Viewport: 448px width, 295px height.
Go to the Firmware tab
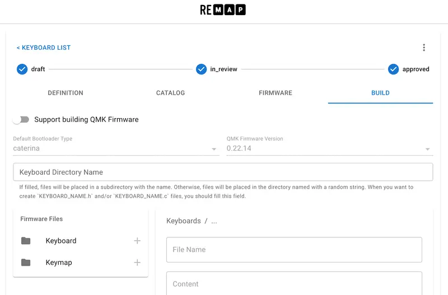pos(276,93)
